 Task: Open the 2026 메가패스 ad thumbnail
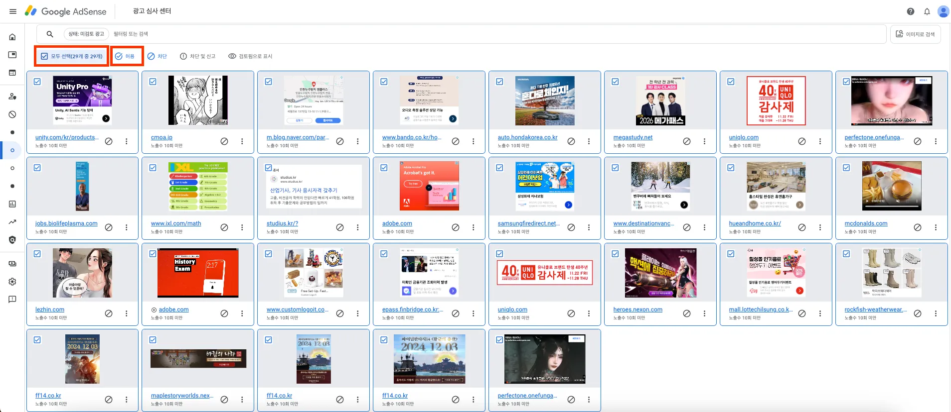(660, 101)
